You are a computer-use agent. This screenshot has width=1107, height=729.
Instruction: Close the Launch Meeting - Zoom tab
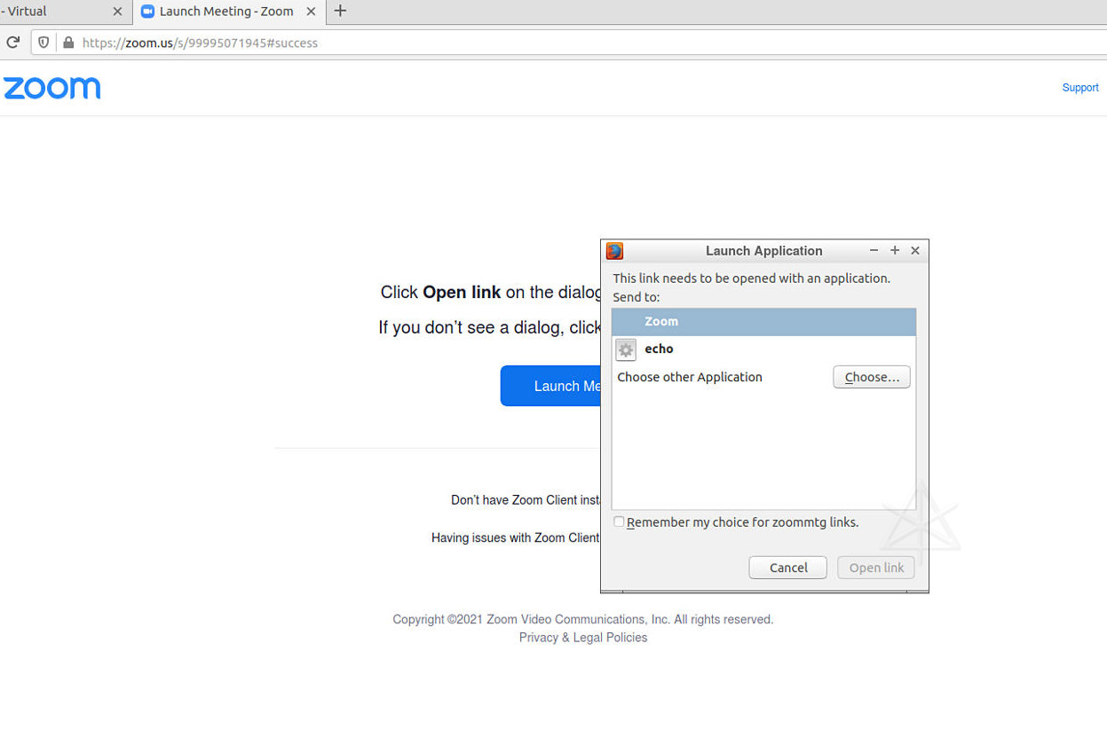[x=311, y=12]
